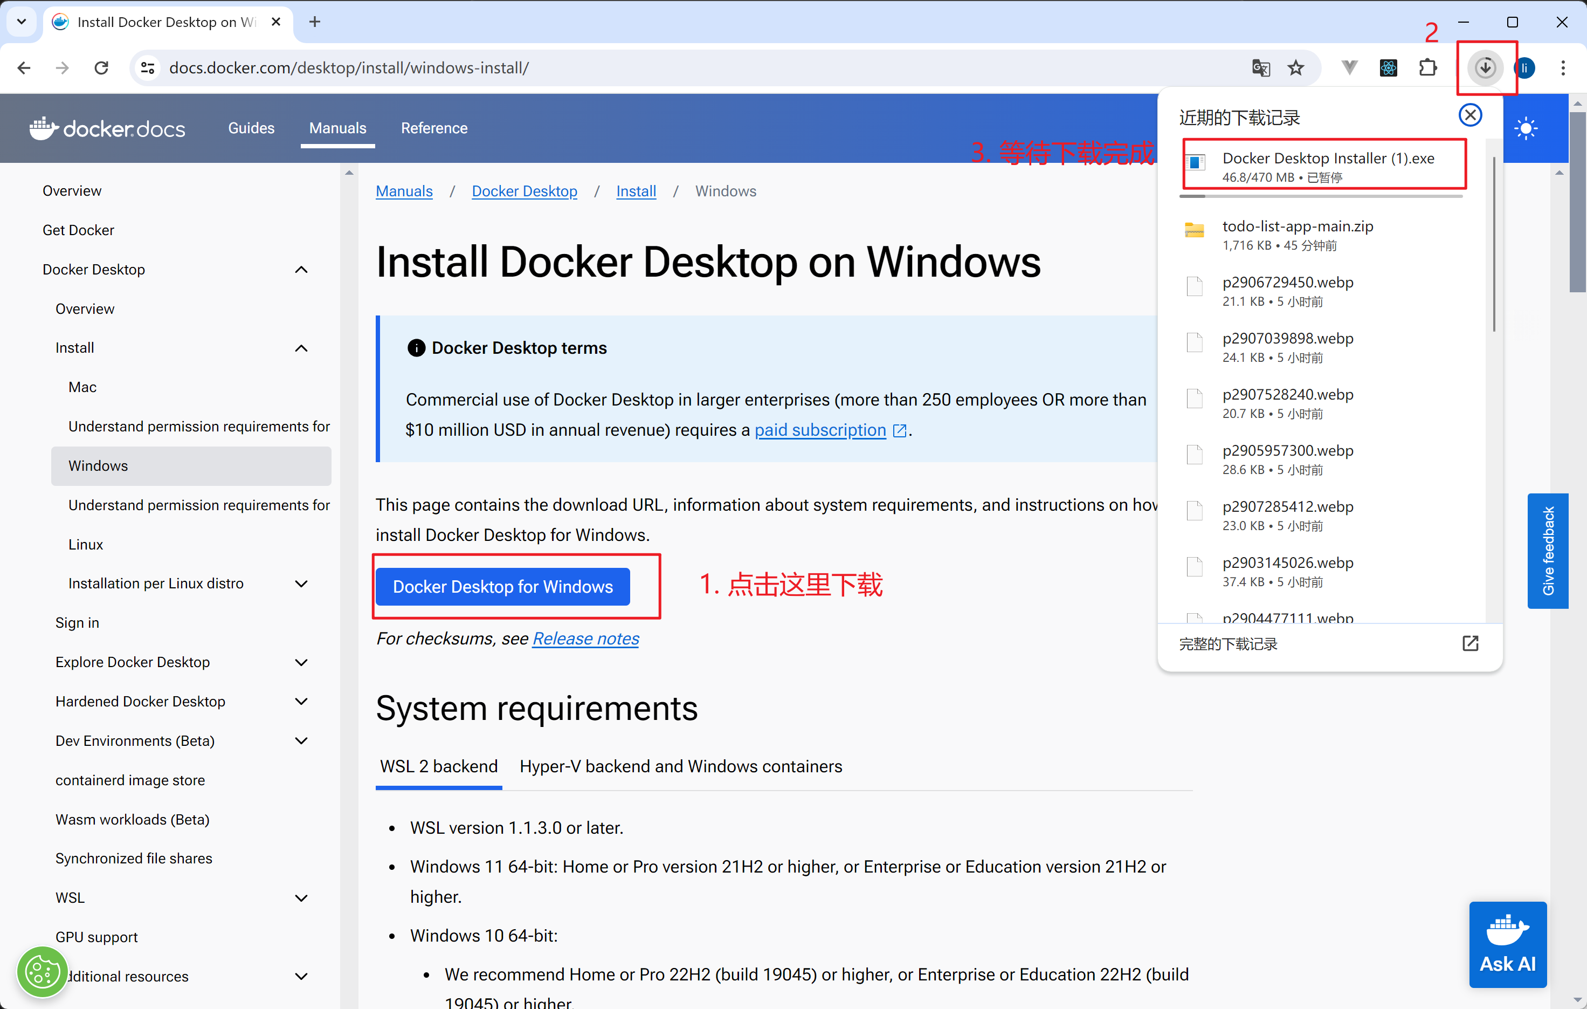Click the installer download progress bar
Image resolution: width=1587 pixels, height=1009 pixels.
[x=1321, y=195]
